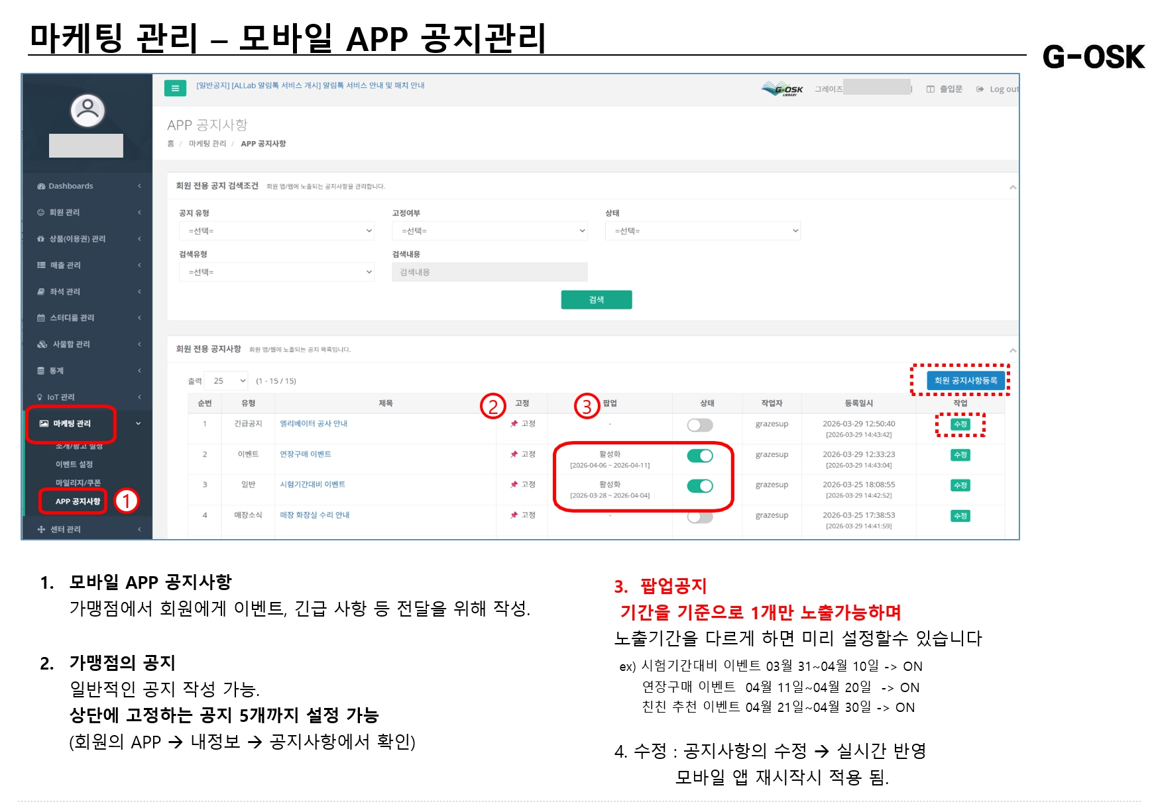Click the Log out text in header
This screenshot has width=1154, height=804.
click(1004, 89)
